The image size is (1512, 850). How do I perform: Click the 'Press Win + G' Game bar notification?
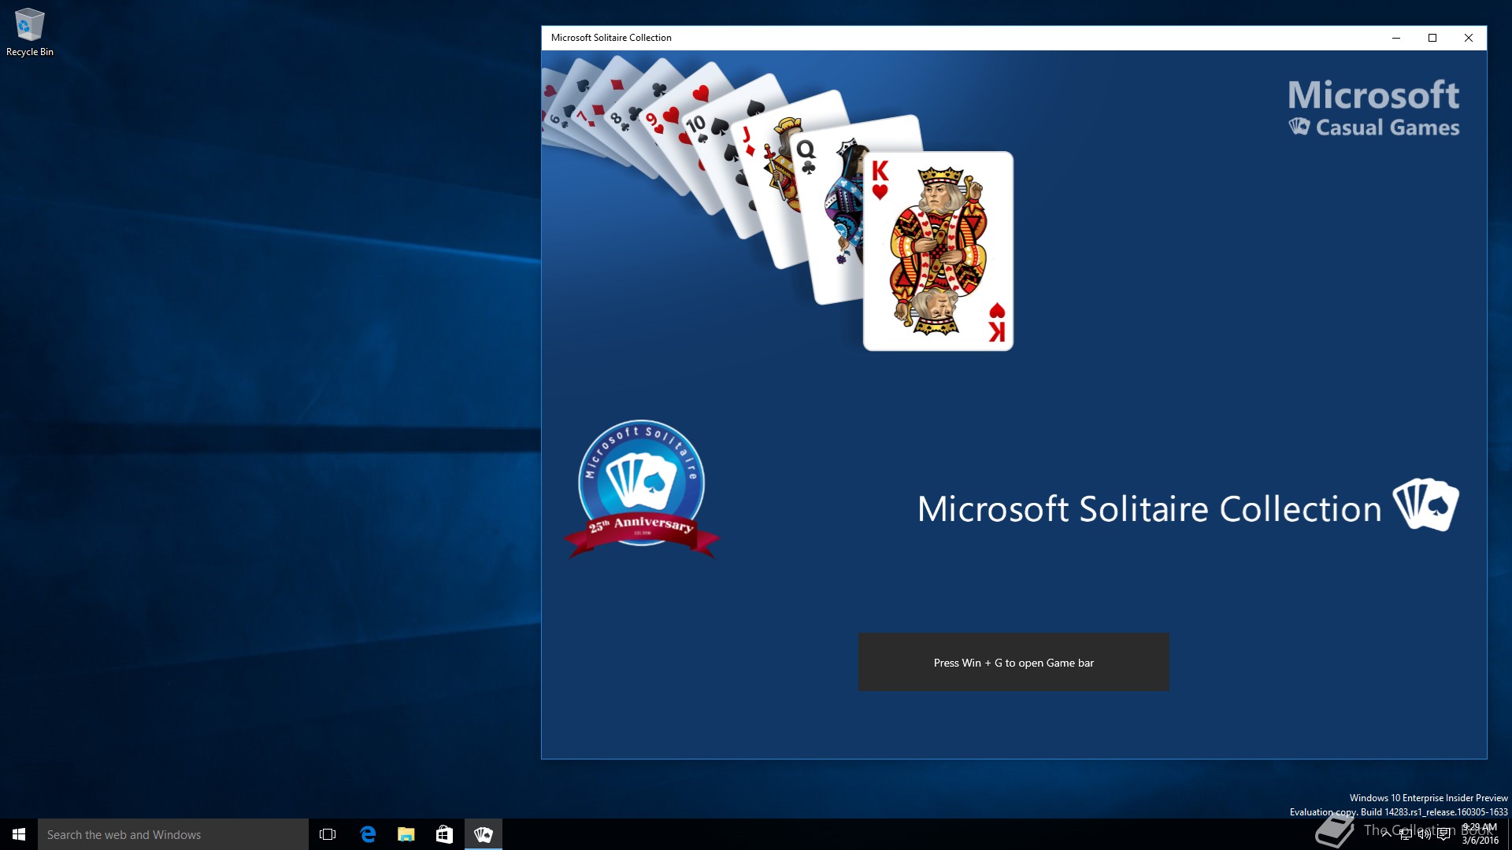tap(1014, 663)
